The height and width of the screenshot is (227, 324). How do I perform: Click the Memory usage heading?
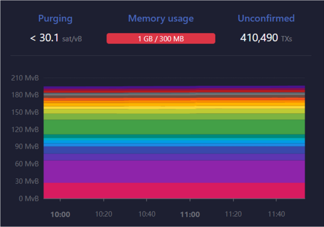pos(161,19)
